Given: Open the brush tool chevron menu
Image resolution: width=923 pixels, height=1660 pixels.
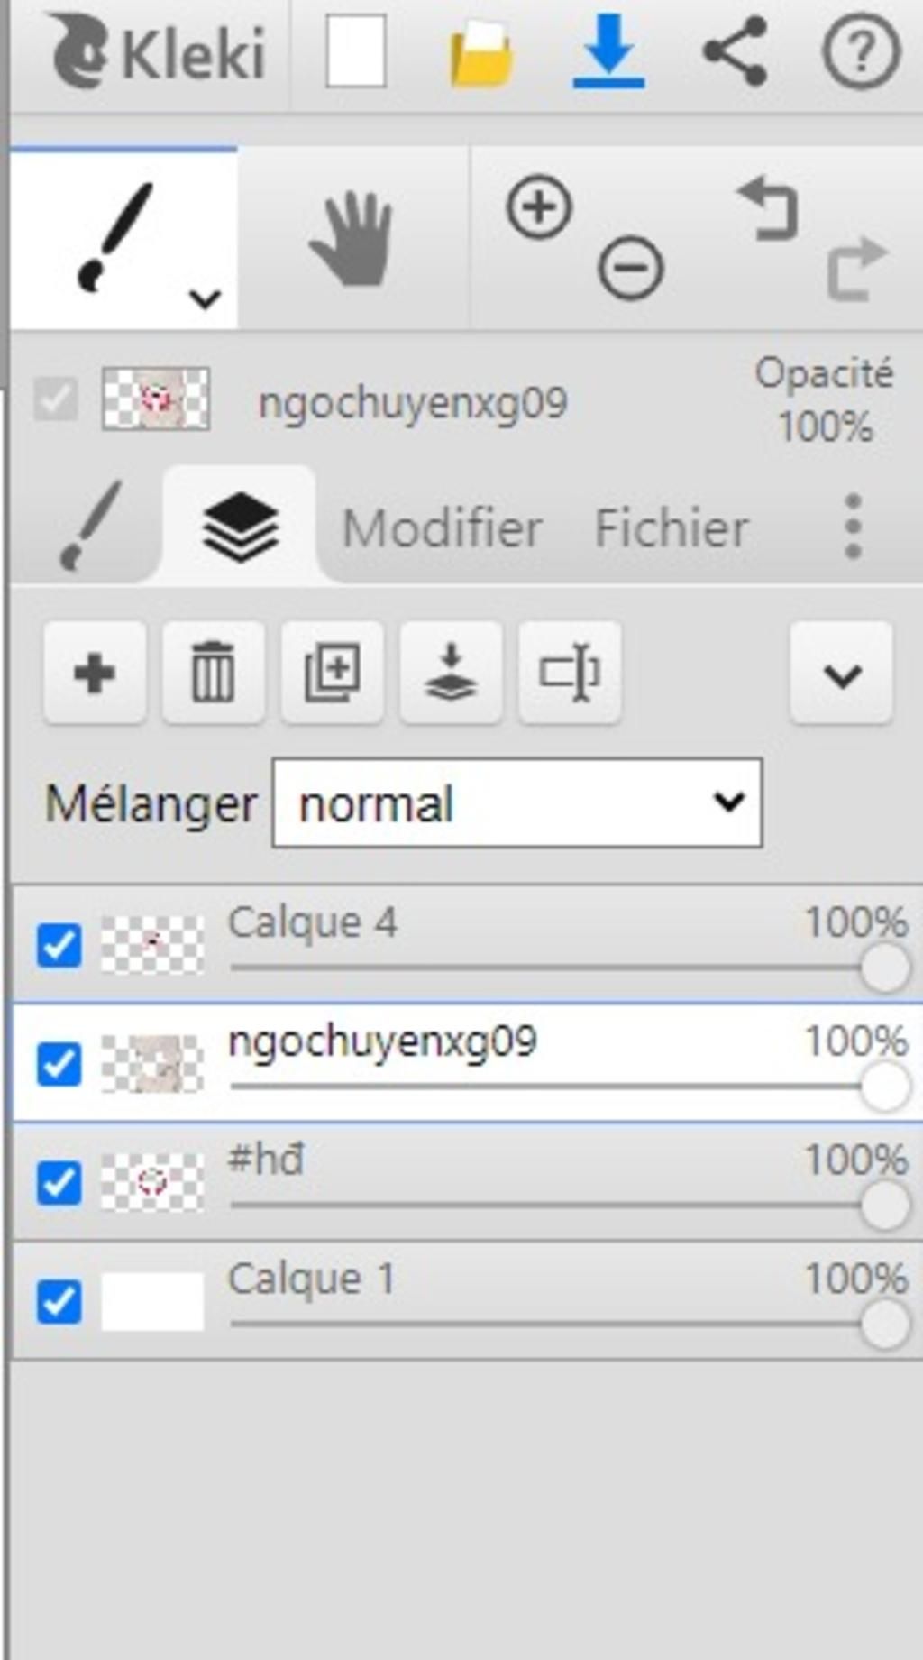Looking at the screenshot, I should tap(206, 298).
